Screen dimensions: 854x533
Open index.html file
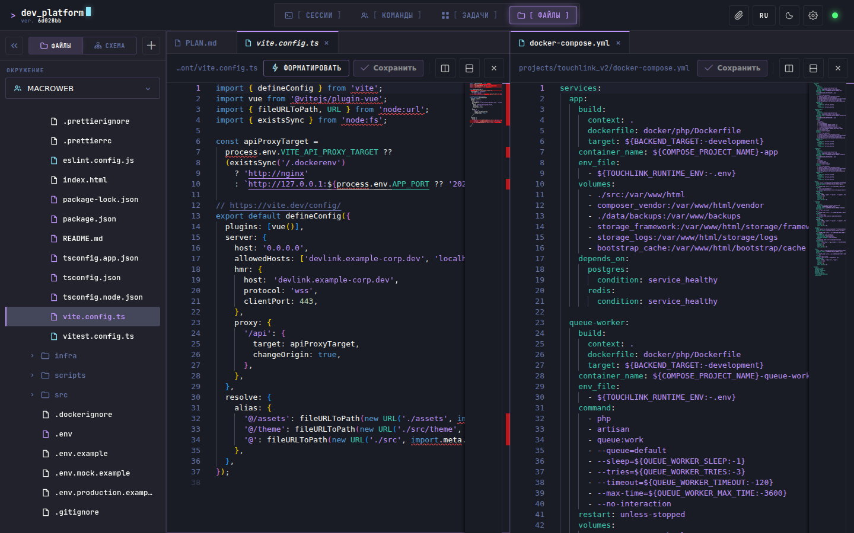[83, 180]
